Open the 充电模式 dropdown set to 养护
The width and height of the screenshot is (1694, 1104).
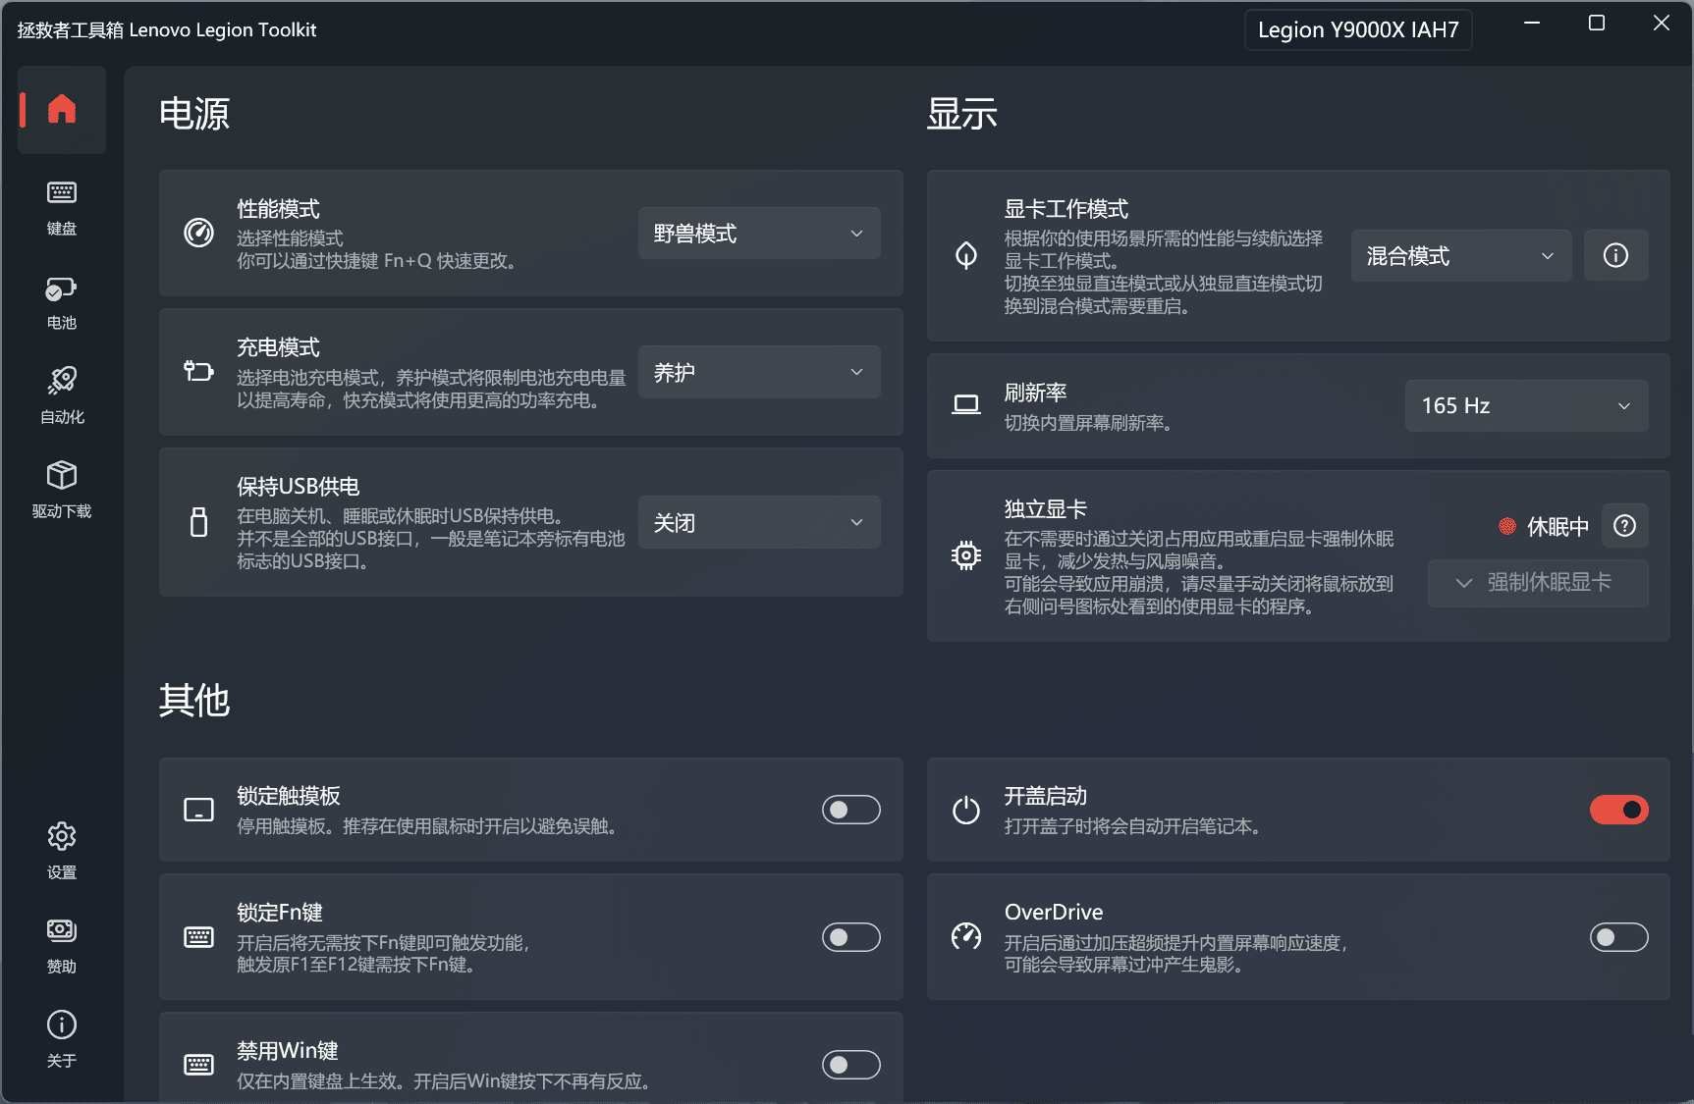click(x=758, y=372)
